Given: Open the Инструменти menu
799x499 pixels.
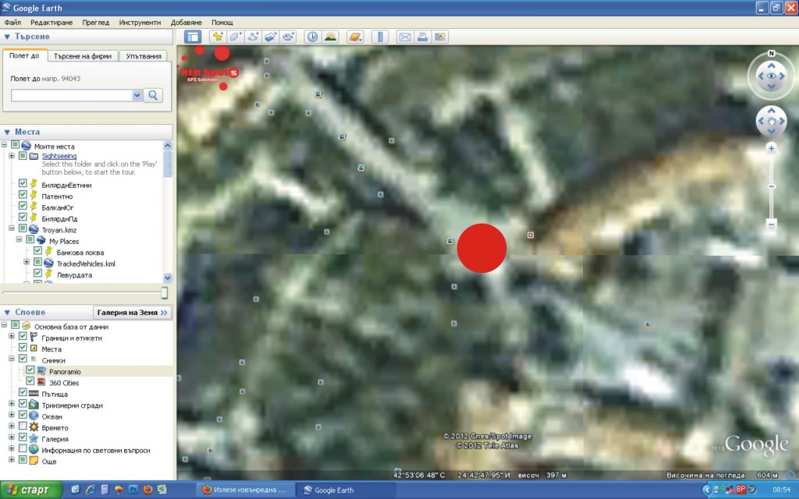Looking at the screenshot, I should pos(140,23).
